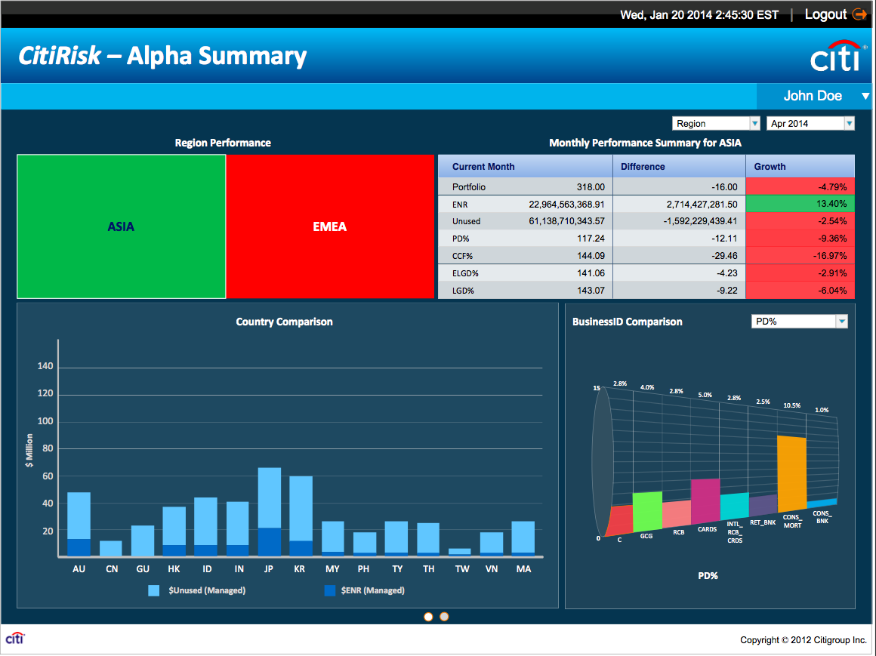Toggle the $Unused (Managed) legend swatch
The width and height of the screenshot is (876, 656).
[x=153, y=590]
